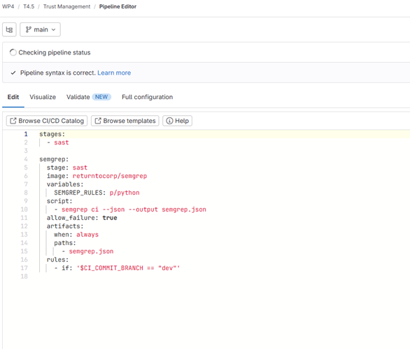Open the file tree toggle icon
Screen dimensions: 410x349
(x=9, y=29)
